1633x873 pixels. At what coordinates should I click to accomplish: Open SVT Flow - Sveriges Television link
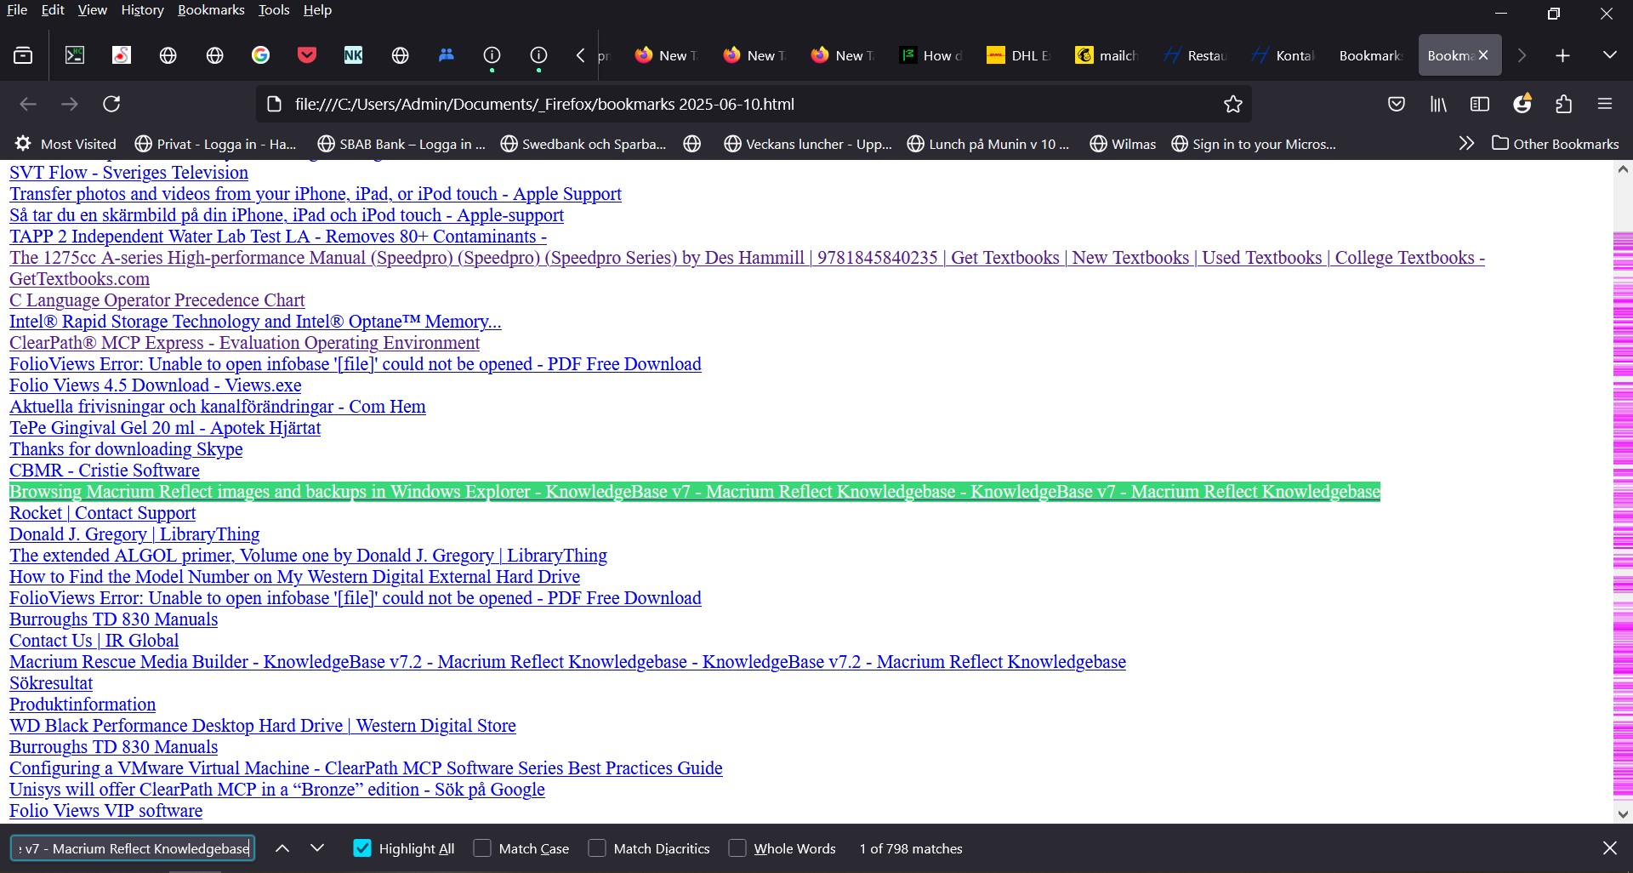click(x=128, y=173)
